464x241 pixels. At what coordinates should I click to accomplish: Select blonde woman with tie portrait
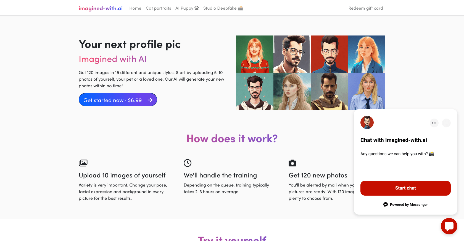(367, 91)
